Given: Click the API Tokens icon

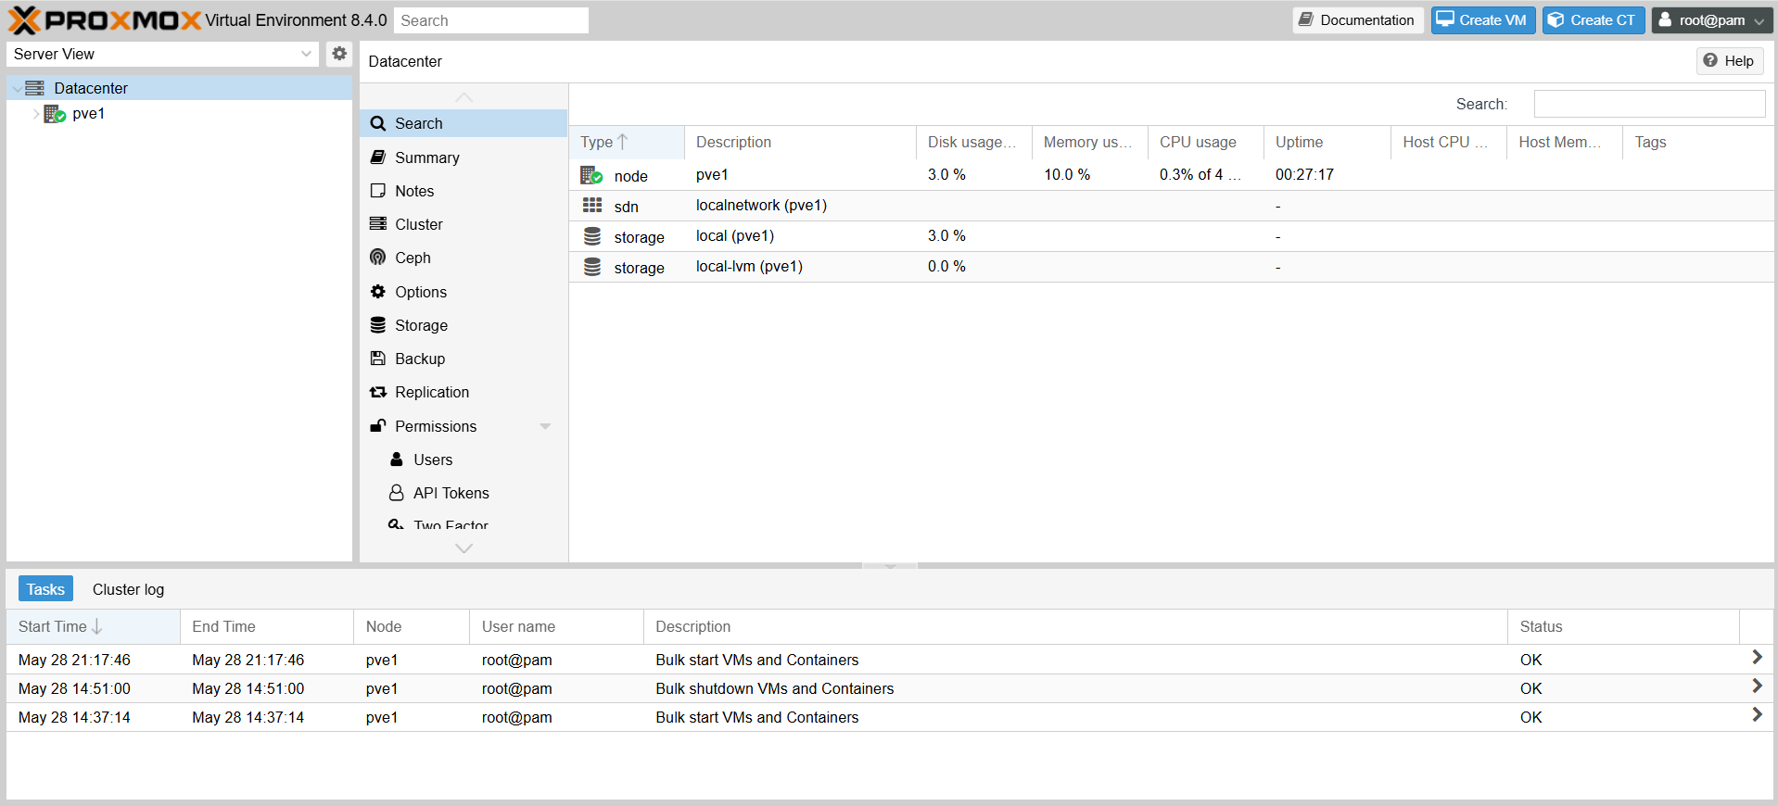Looking at the screenshot, I should [397, 493].
